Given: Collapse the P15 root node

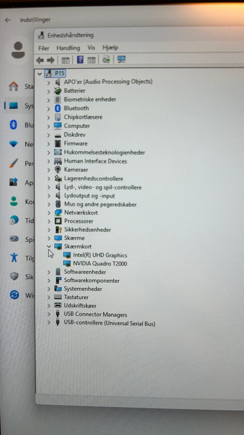Looking at the screenshot, I should tap(40, 74).
